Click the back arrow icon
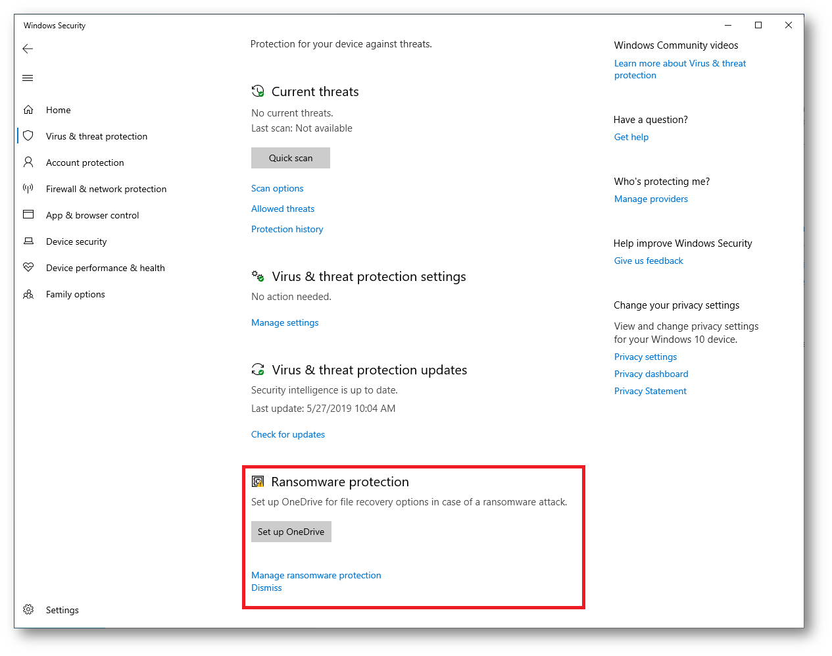This screenshot has width=832, height=656. 28,49
